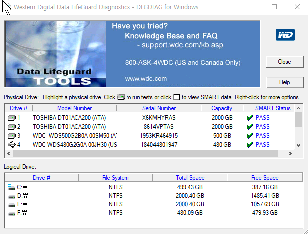Screen dimensions: 308x234
Task: Click 479.93 GB free space value
Action: coord(265,213)
